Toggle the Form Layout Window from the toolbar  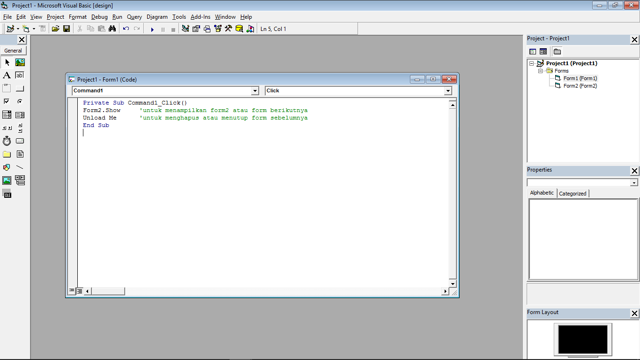tap(206, 29)
